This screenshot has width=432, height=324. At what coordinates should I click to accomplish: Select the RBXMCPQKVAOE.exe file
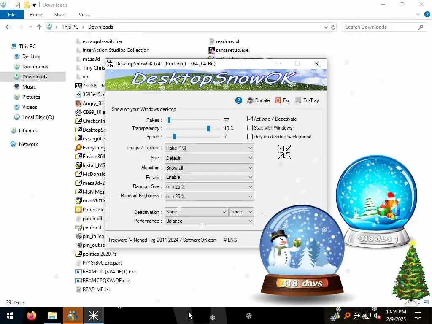103,281
